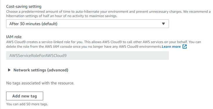
Task: Click the AWSServiceRoleForAWSCloud9 role field
Action: tap(88, 56)
